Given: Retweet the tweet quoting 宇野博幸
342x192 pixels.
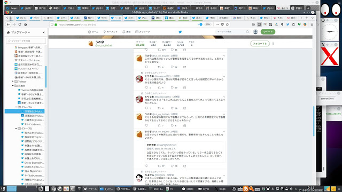Looking at the screenshot, I should pos(159,166).
